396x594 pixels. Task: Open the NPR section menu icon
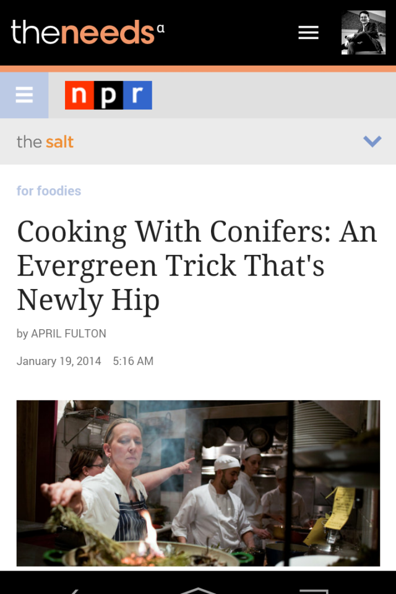(24, 95)
